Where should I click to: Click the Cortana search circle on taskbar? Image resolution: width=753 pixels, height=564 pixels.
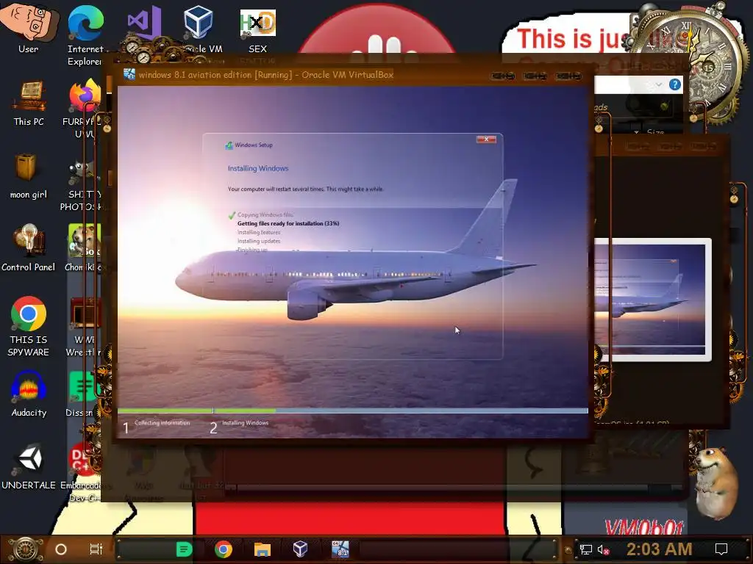pos(61,549)
